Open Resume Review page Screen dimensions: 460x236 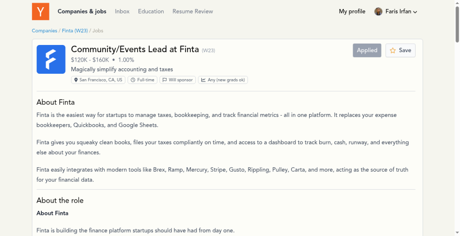[193, 11]
